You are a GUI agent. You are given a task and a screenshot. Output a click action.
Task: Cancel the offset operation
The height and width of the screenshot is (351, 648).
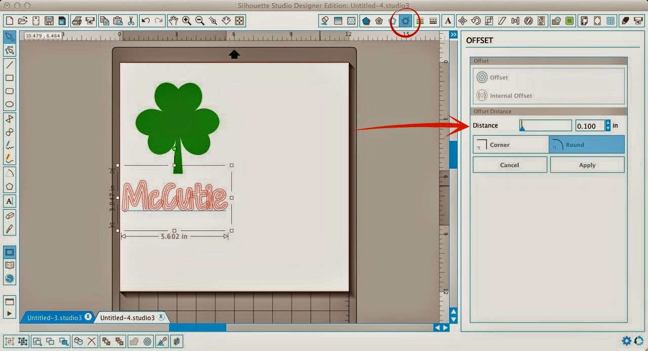pos(510,165)
